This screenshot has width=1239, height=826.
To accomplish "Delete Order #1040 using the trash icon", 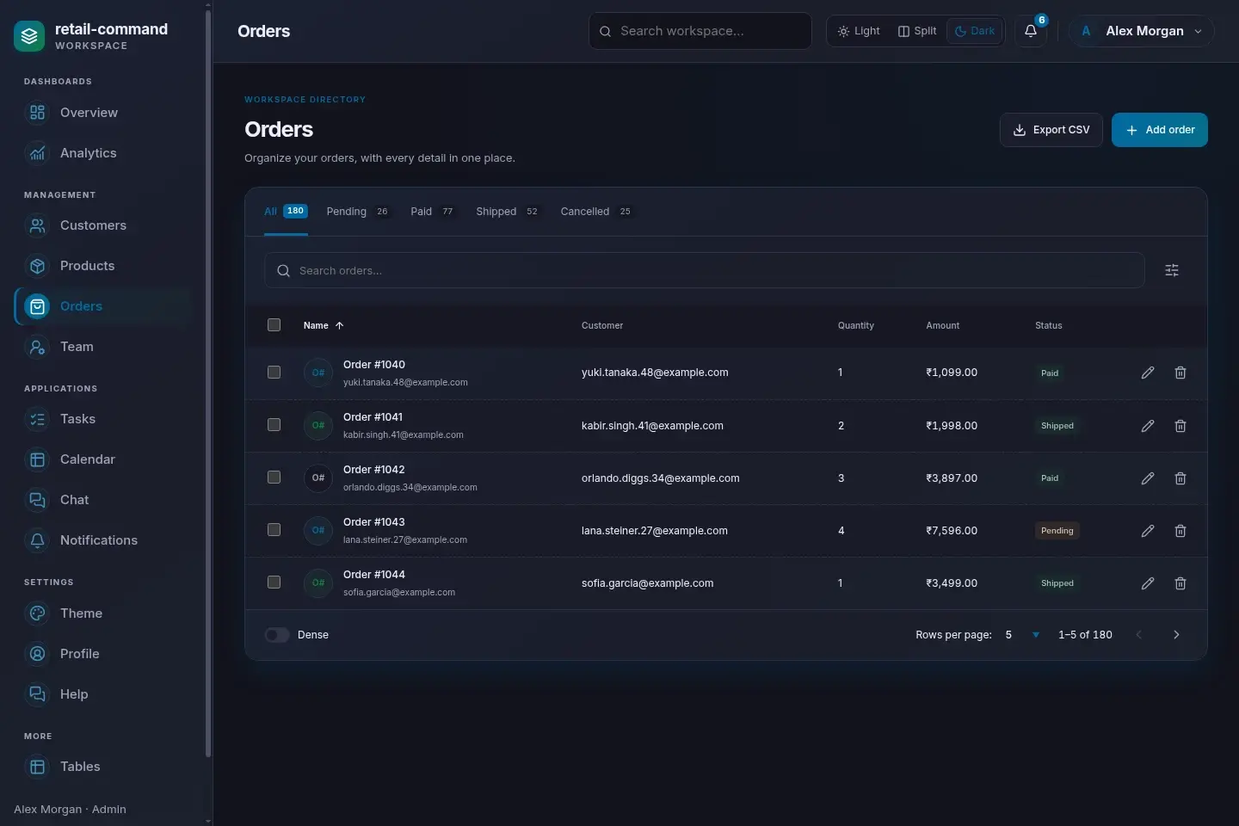I will pos(1180,373).
